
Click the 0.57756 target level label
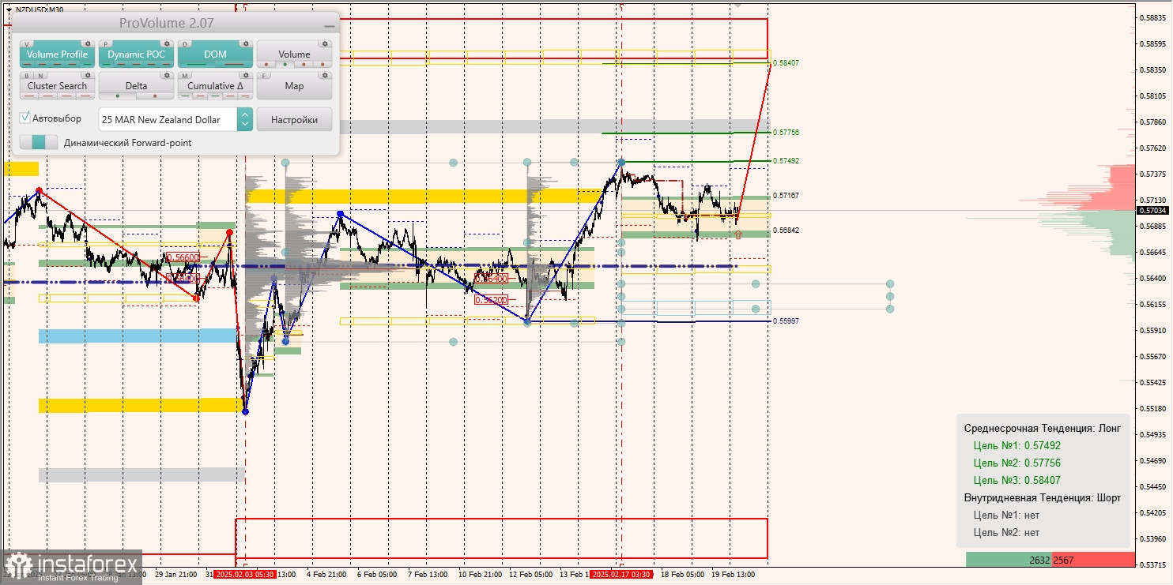pos(786,133)
